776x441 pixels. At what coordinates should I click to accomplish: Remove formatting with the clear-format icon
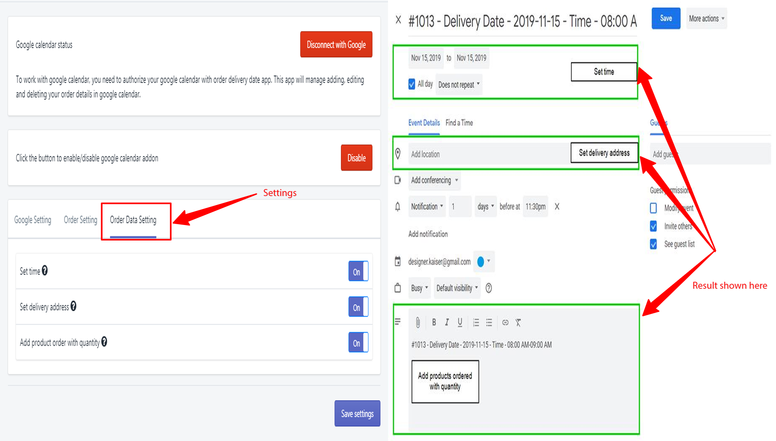click(x=518, y=323)
